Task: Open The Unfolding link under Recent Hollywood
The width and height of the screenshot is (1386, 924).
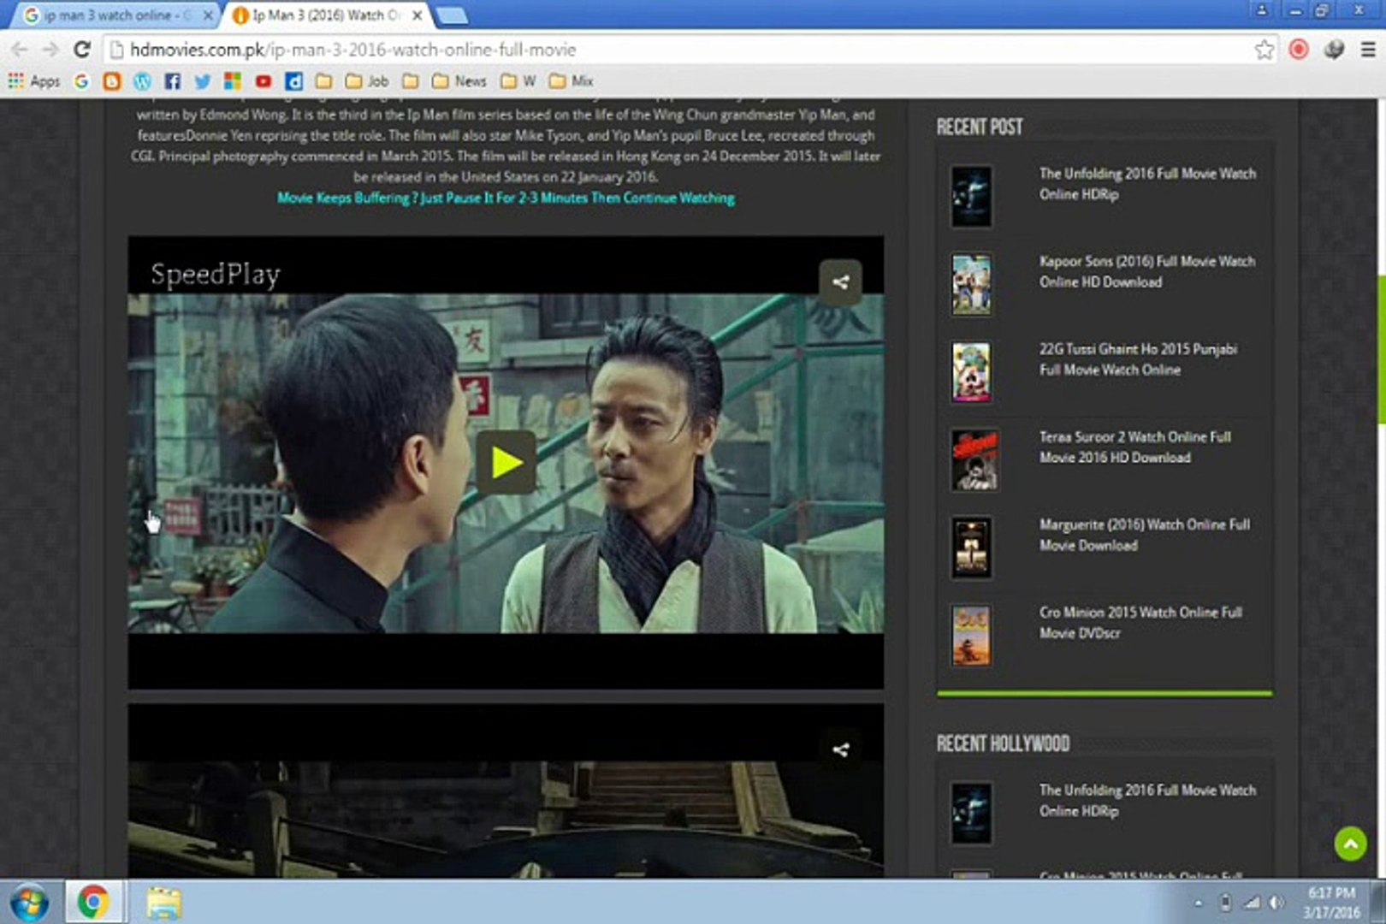Action: point(1147,801)
